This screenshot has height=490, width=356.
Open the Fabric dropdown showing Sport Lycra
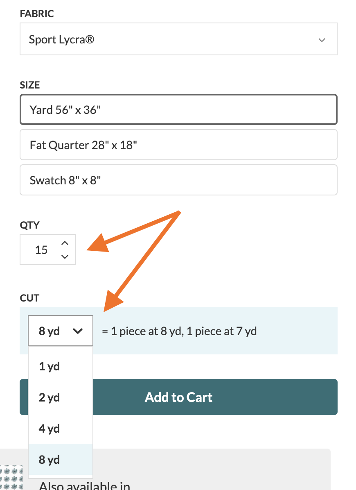tap(178, 39)
